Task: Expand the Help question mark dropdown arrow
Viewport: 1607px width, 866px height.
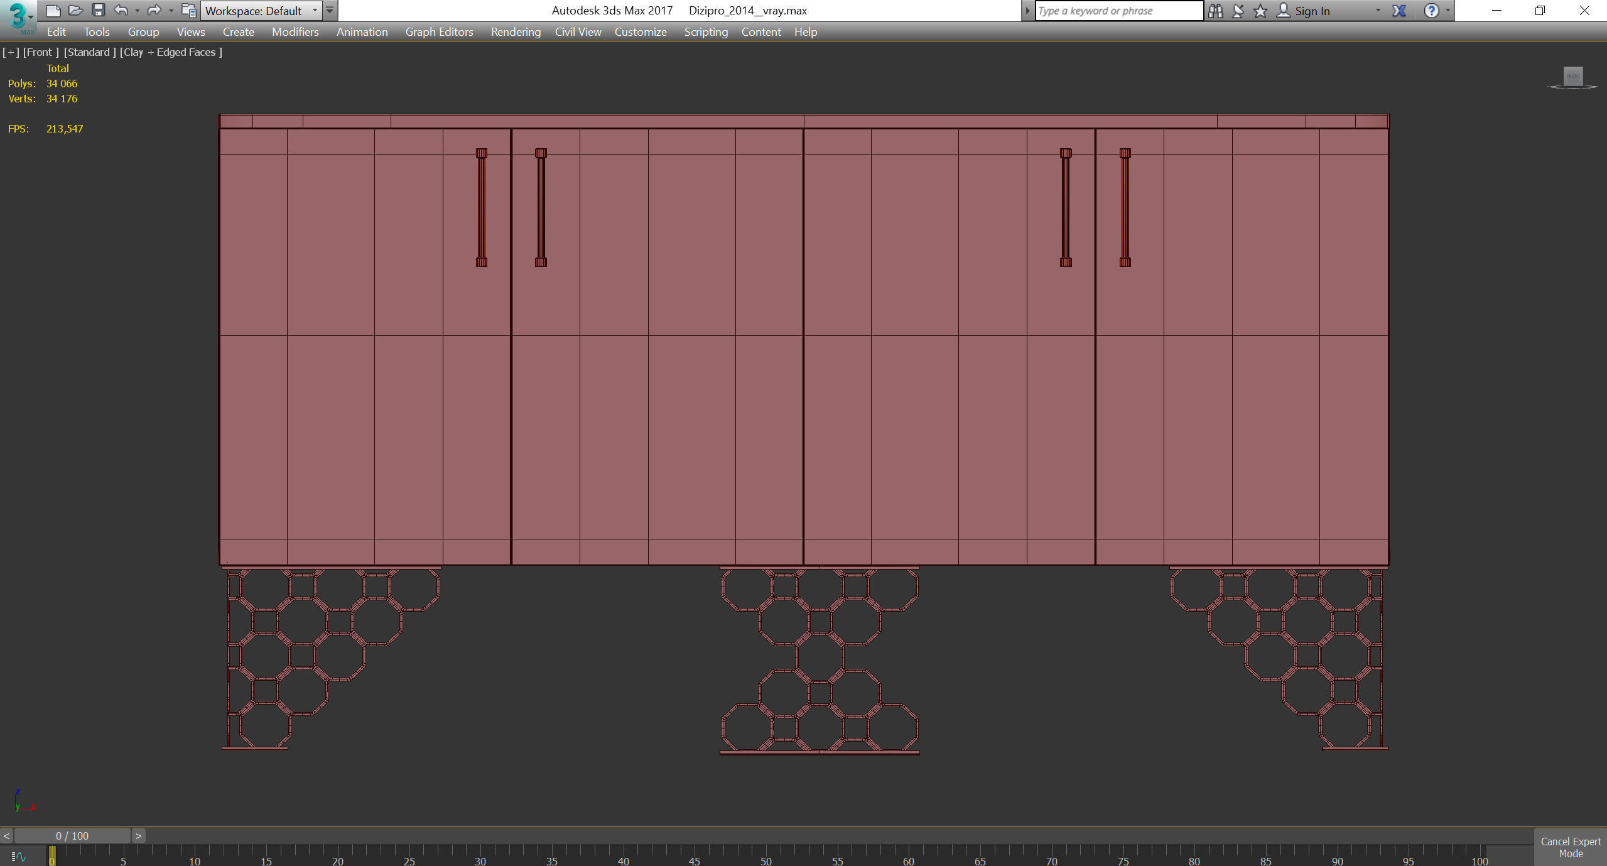Action: 1448,11
